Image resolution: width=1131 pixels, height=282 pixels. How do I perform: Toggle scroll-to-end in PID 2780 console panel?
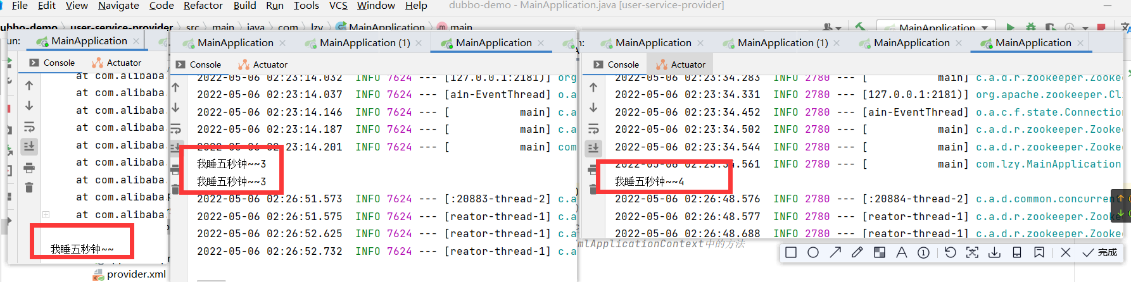pos(593,149)
